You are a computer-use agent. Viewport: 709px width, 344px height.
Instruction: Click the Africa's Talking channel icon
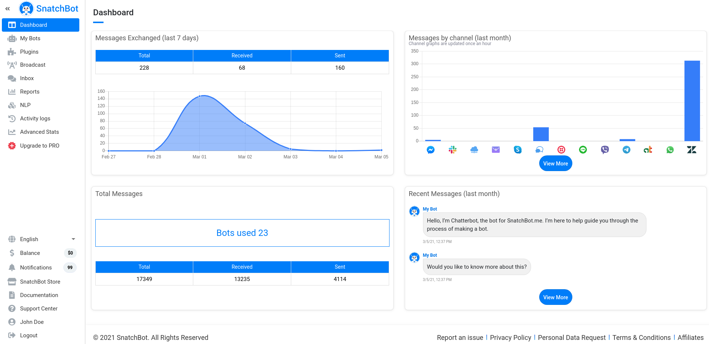(x=648, y=150)
